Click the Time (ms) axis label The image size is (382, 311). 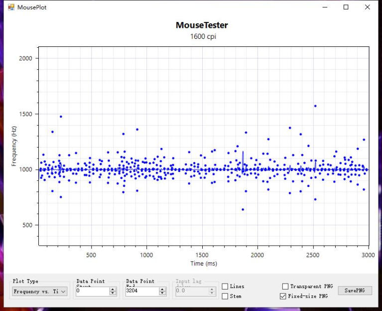(204, 263)
